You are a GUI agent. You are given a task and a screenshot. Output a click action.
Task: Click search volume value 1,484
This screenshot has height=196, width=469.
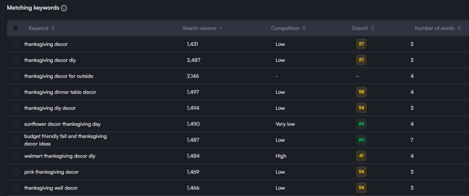click(193, 156)
